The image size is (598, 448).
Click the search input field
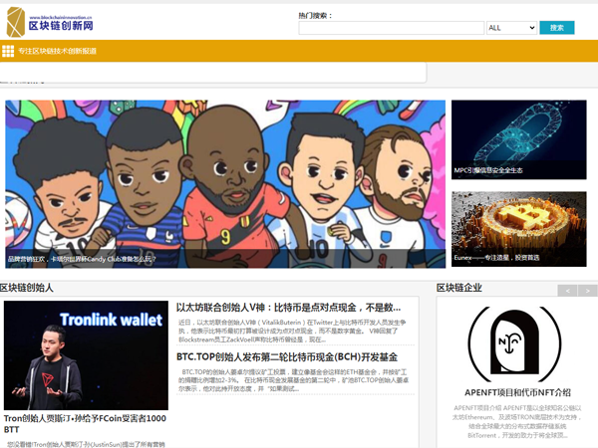392,28
